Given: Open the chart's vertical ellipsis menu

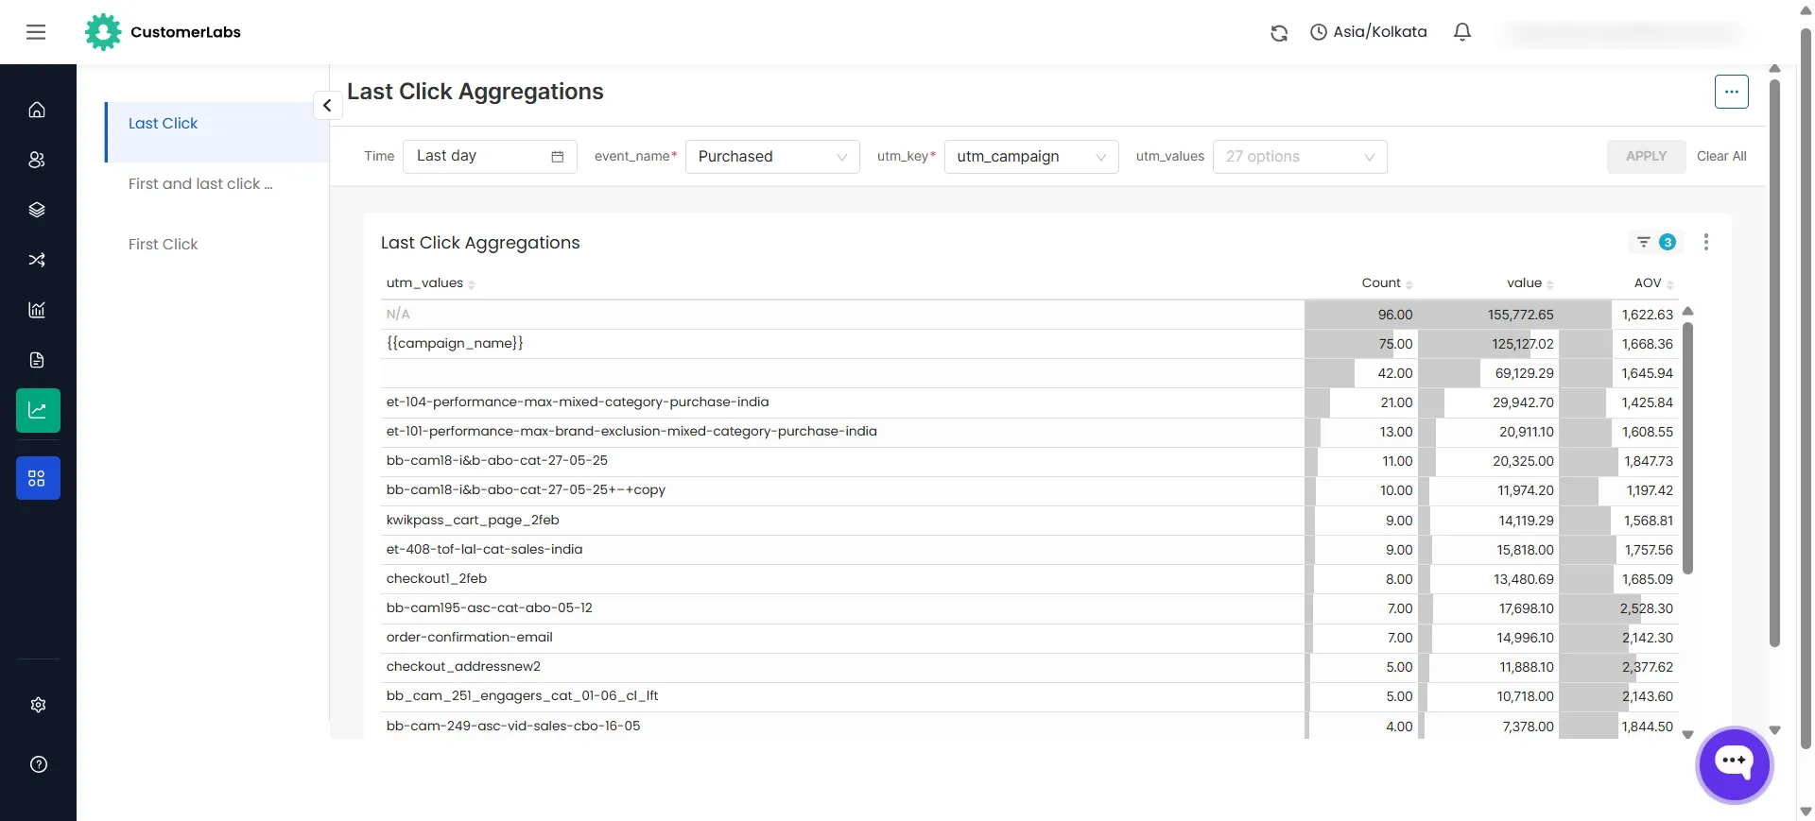Looking at the screenshot, I should (1706, 243).
